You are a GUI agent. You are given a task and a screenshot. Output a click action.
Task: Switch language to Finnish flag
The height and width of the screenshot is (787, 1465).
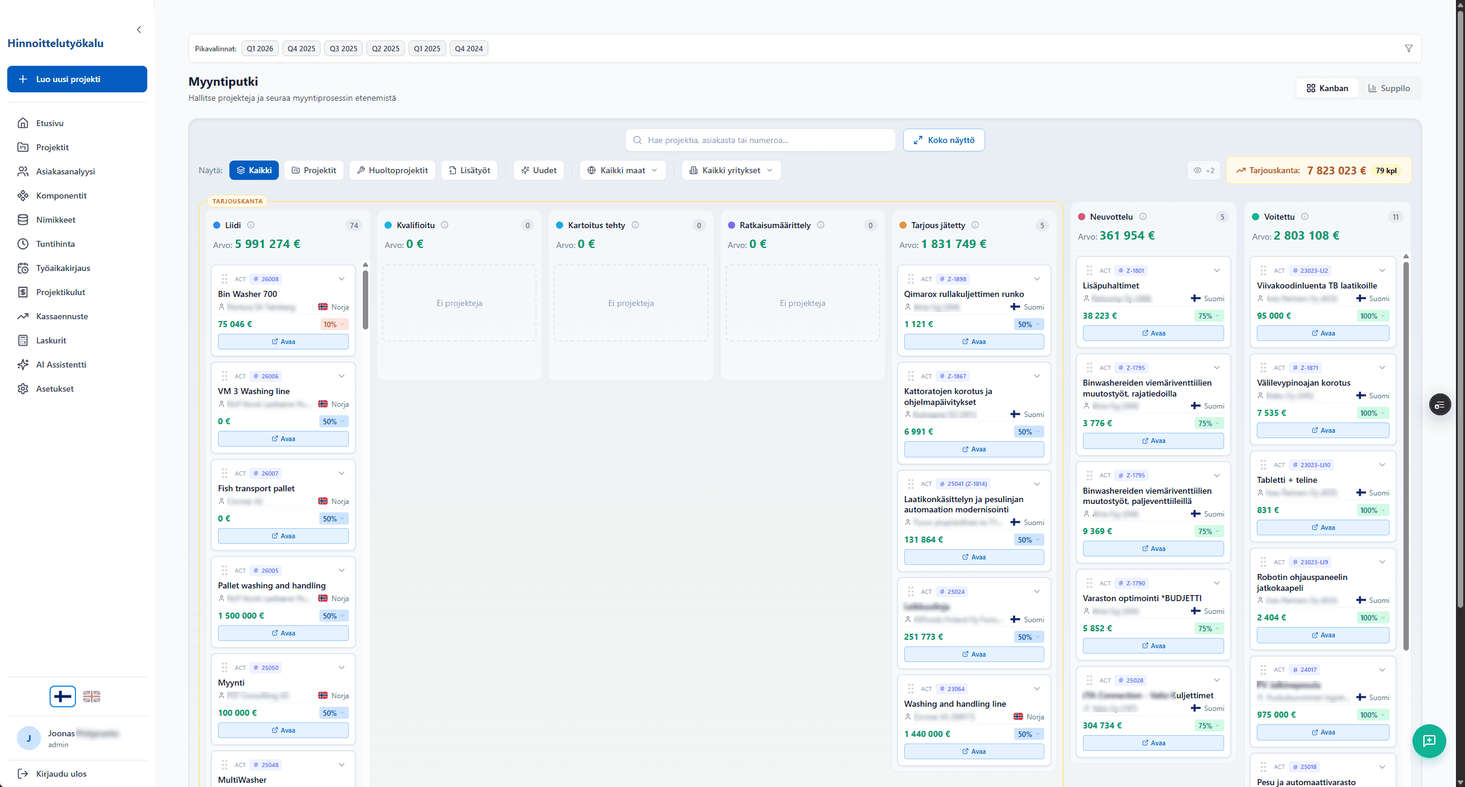[63, 696]
